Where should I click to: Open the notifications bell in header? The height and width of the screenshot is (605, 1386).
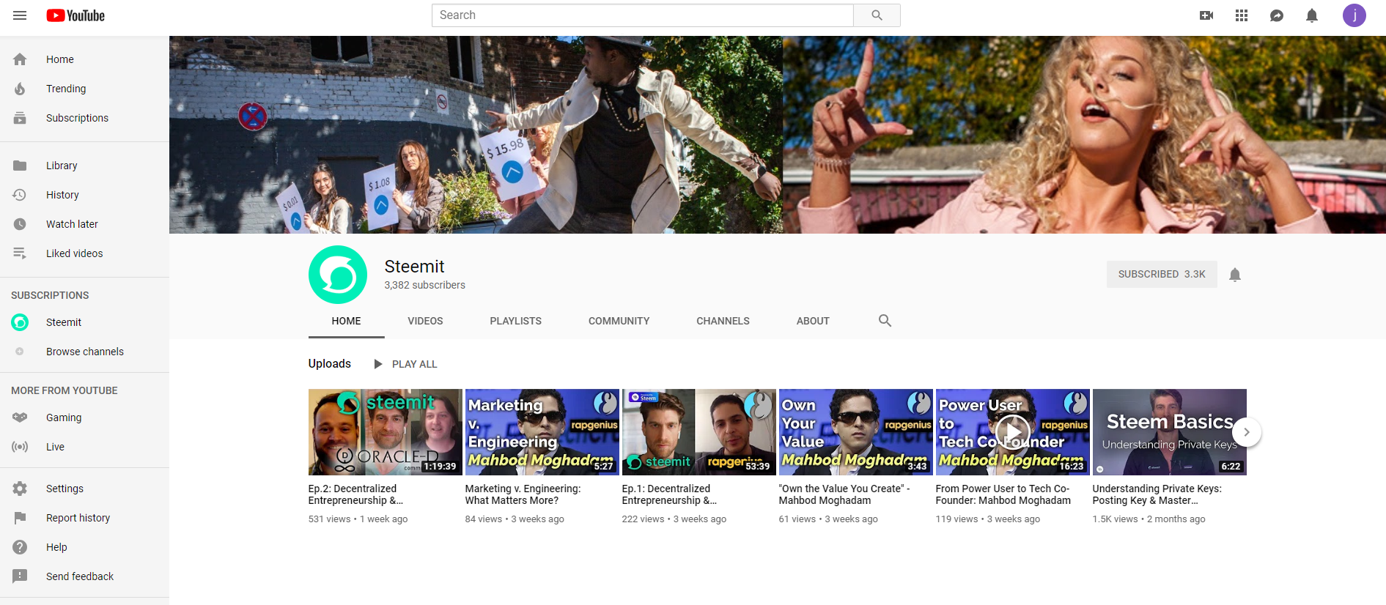point(1311,15)
